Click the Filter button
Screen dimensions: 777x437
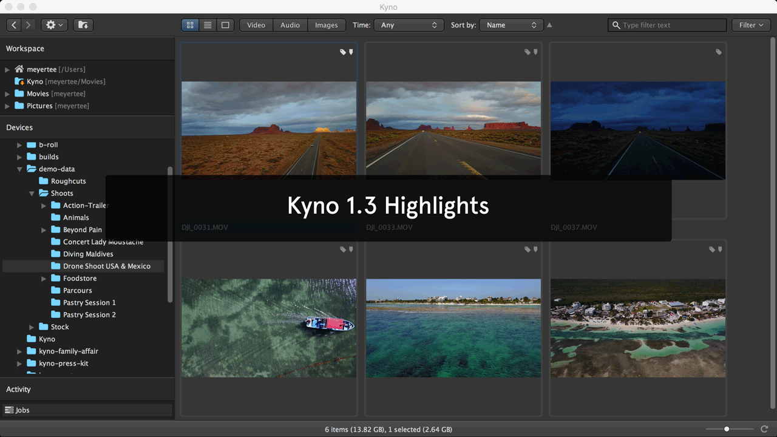coord(751,25)
